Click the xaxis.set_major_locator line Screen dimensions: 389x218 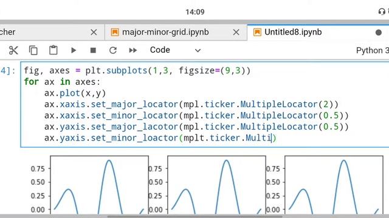(x=191, y=104)
